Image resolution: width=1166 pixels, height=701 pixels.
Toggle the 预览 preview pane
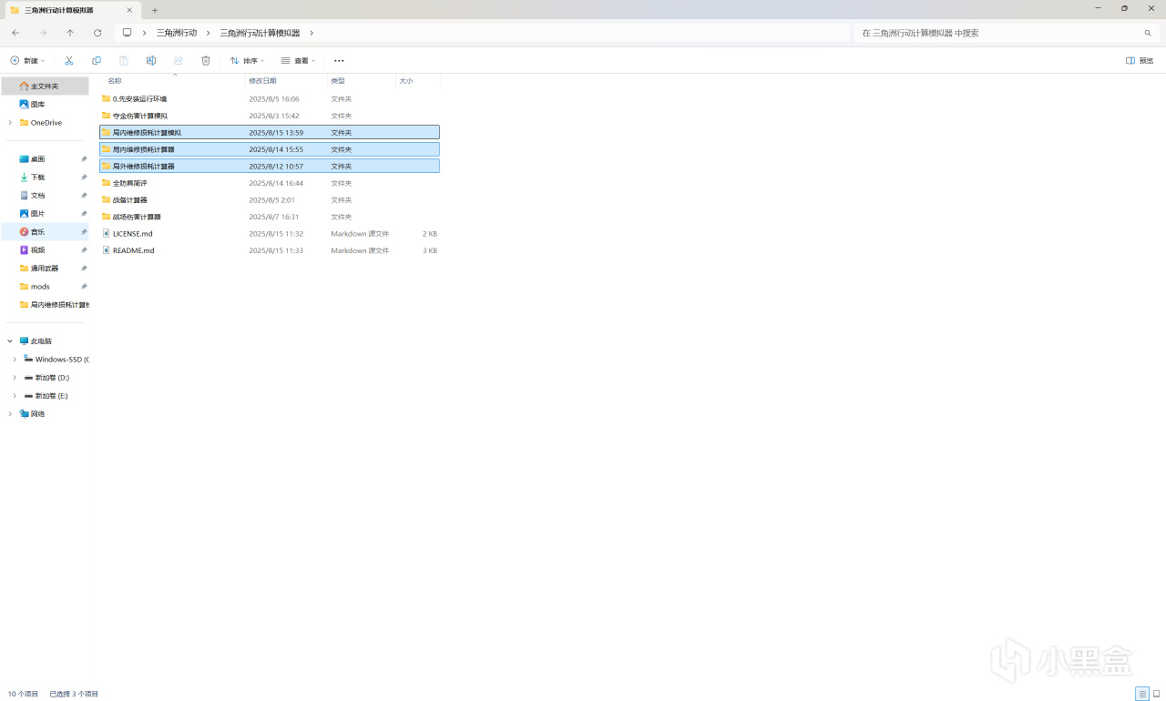click(x=1140, y=61)
